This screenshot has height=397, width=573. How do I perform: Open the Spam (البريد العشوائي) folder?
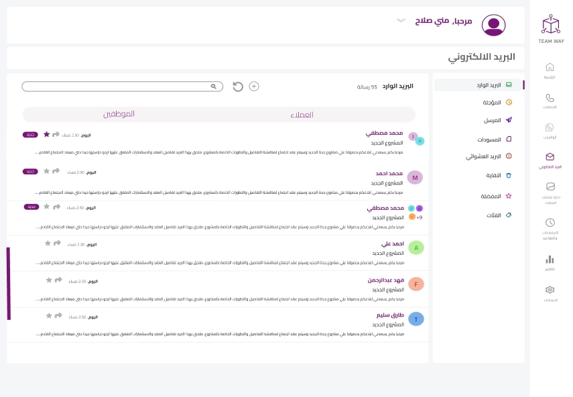click(484, 156)
